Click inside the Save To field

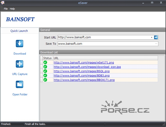[x=105, y=44]
